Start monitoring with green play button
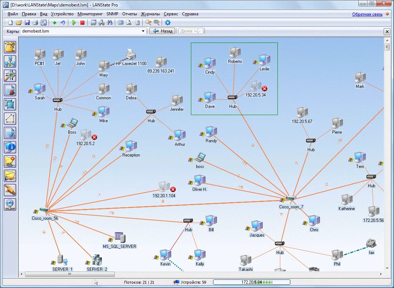Screen dimensions: 394x288 click(x=74, y=23)
